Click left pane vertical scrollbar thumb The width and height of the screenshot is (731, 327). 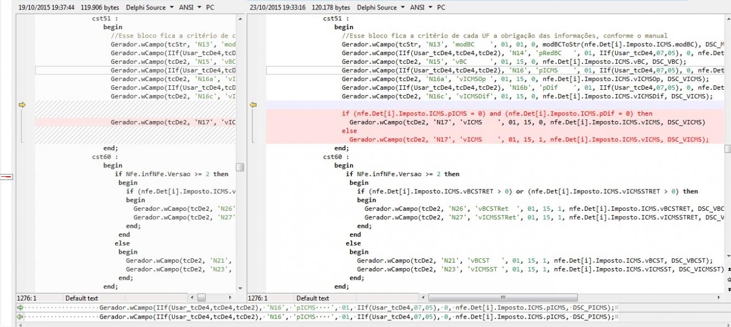pyautogui.click(x=240, y=167)
